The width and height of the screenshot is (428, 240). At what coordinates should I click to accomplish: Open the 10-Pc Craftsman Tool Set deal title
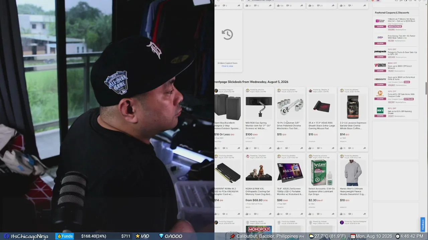pyautogui.click(x=289, y=126)
